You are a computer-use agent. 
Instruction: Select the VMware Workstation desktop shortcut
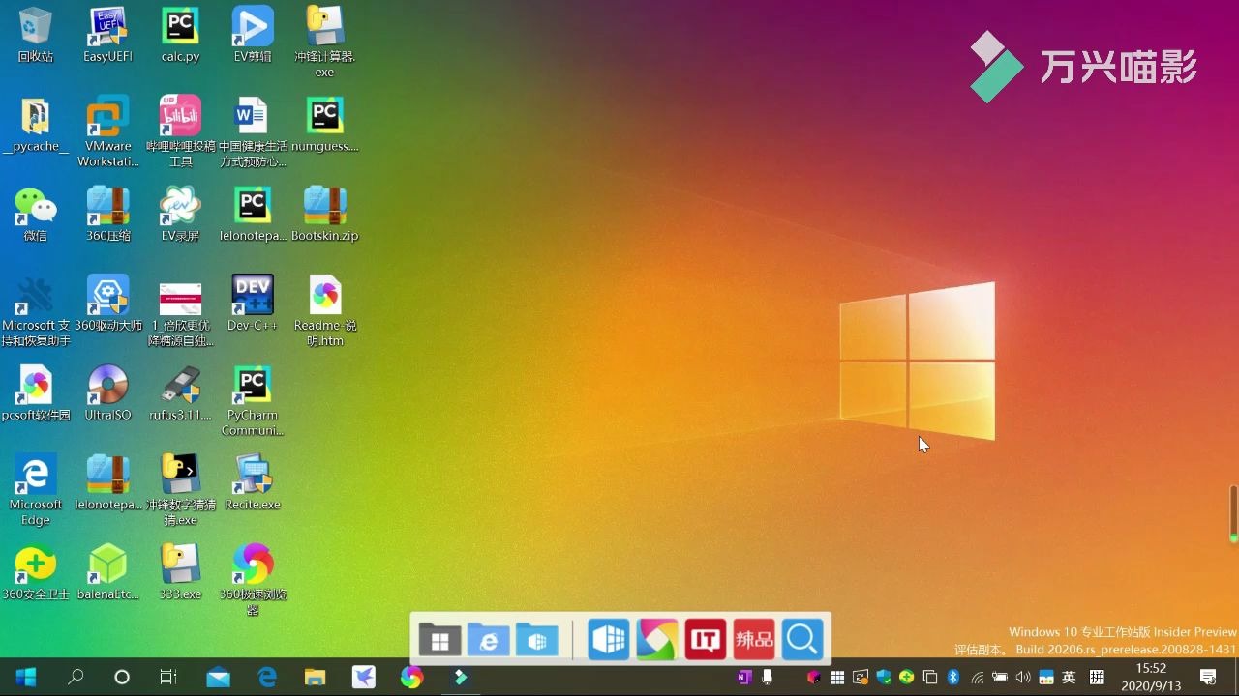[107, 131]
